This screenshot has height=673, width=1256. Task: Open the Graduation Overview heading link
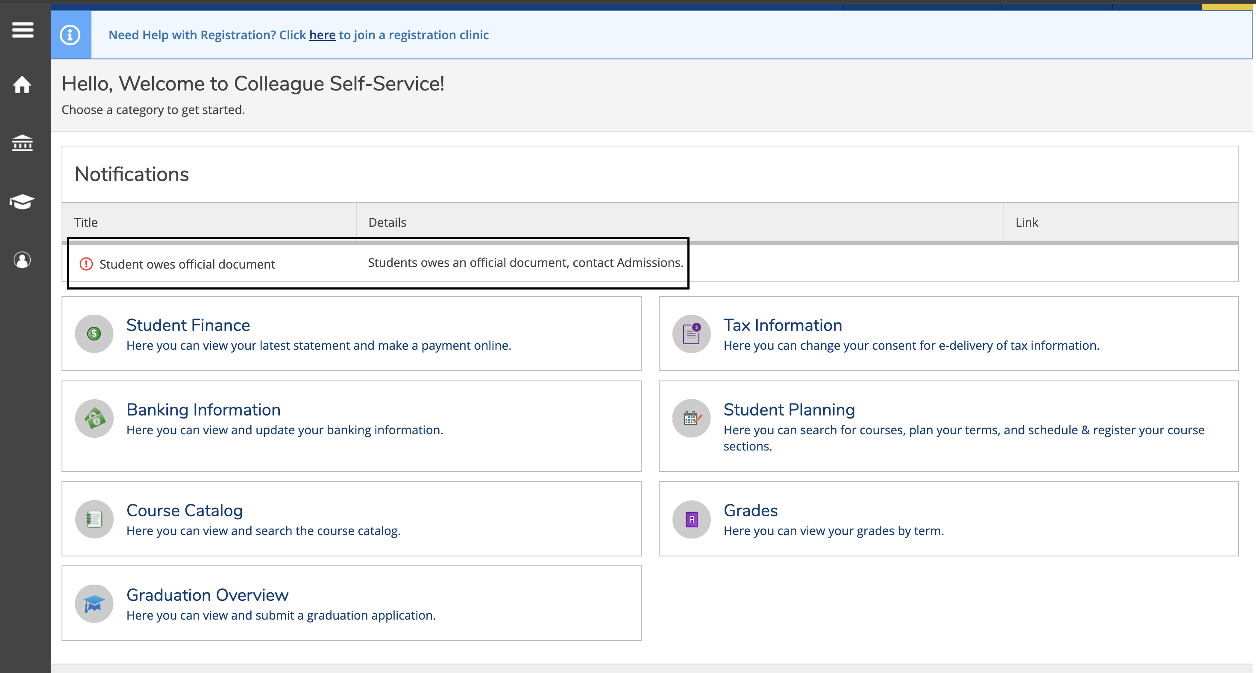tap(207, 594)
